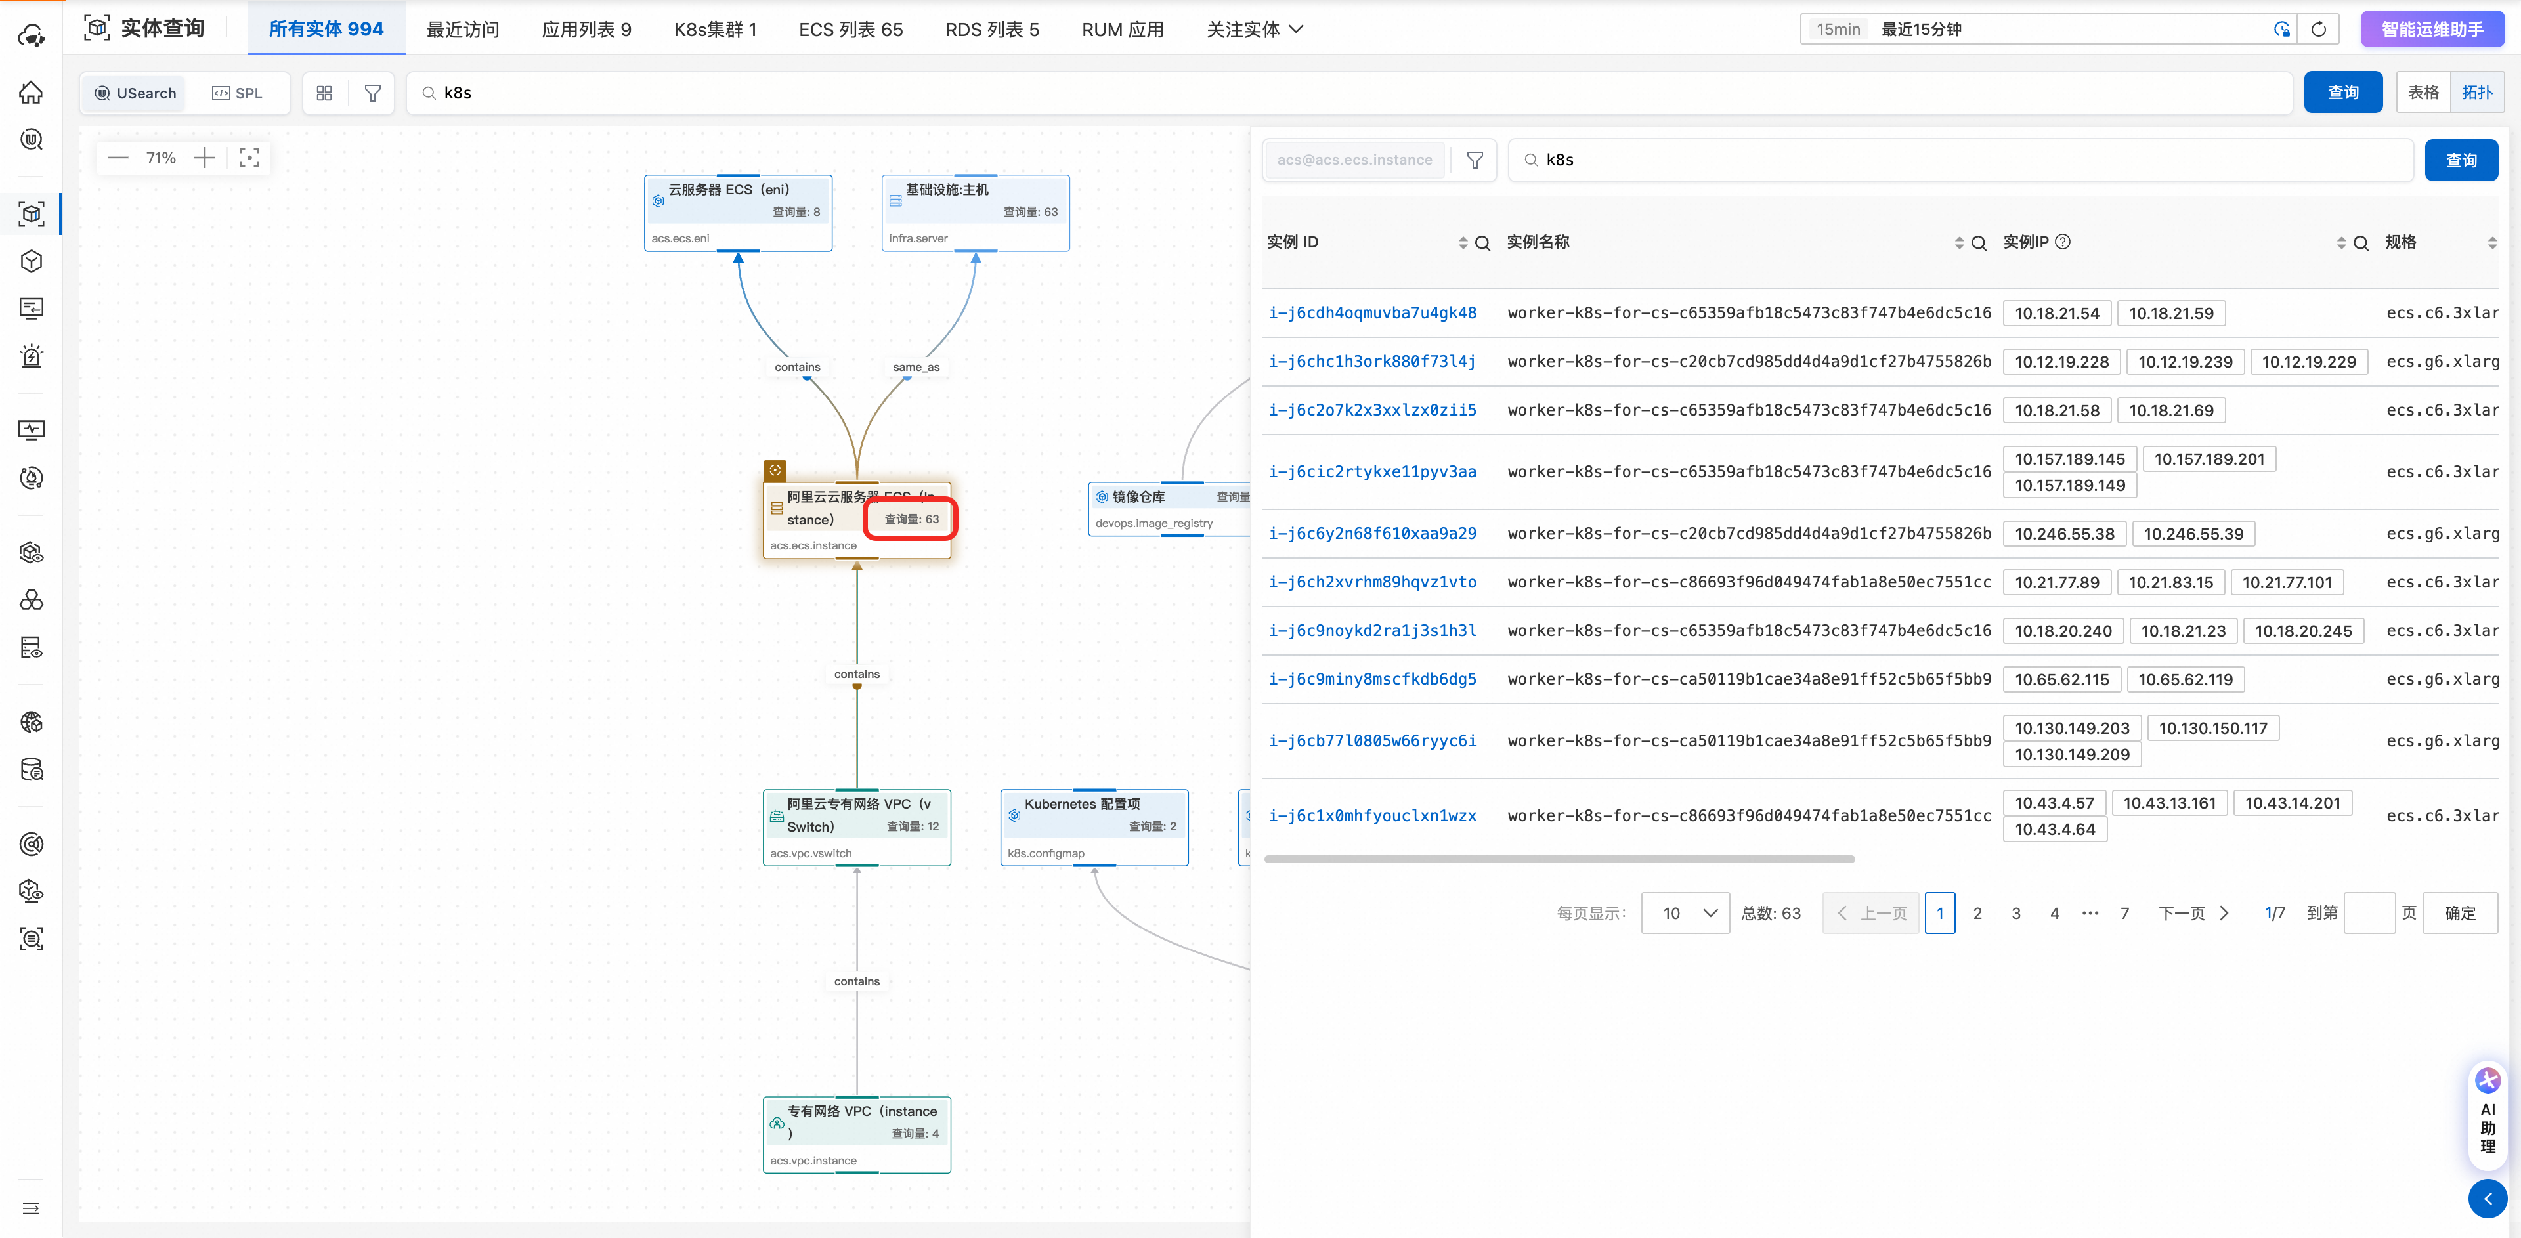Switch view to 表格 mode
2521x1238 pixels.
click(x=2423, y=92)
